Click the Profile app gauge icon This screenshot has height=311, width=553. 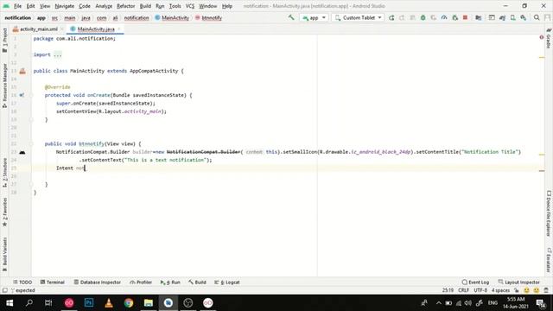444,17
